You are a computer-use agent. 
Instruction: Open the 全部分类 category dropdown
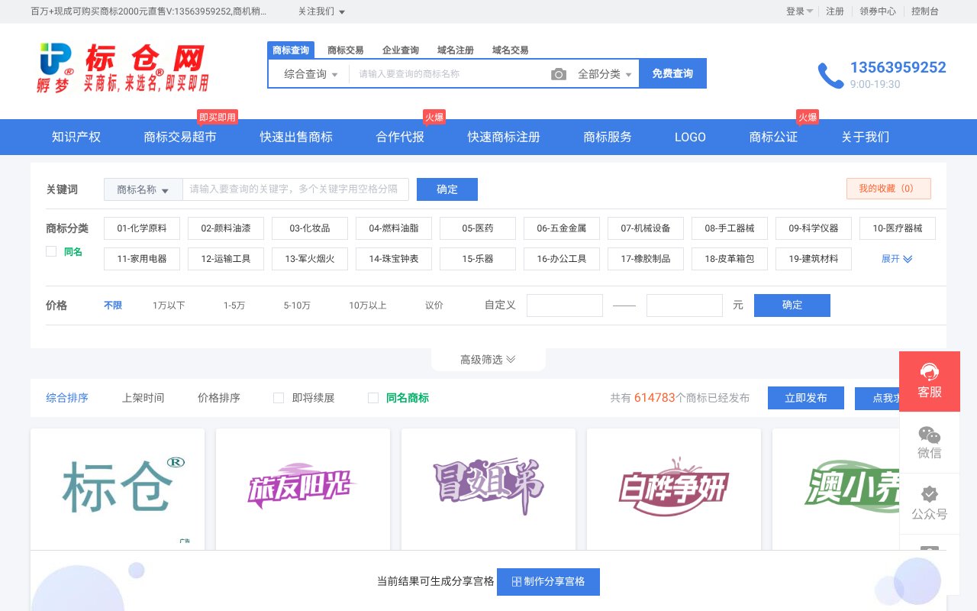click(x=605, y=73)
